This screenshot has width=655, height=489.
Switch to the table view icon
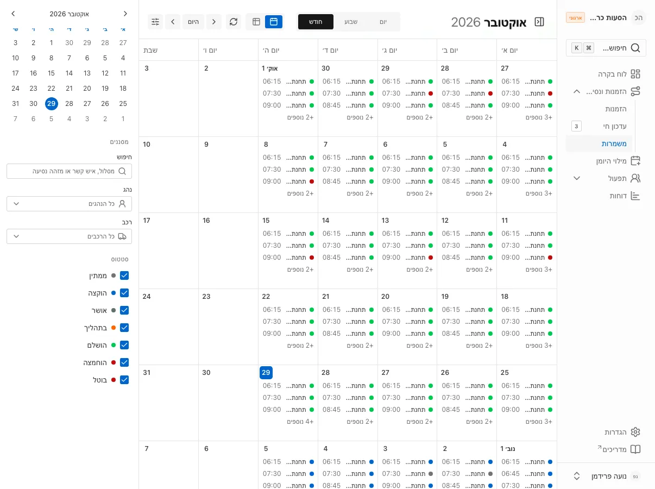(x=256, y=22)
